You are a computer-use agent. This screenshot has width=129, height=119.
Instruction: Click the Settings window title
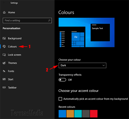click(x=14, y=3)
